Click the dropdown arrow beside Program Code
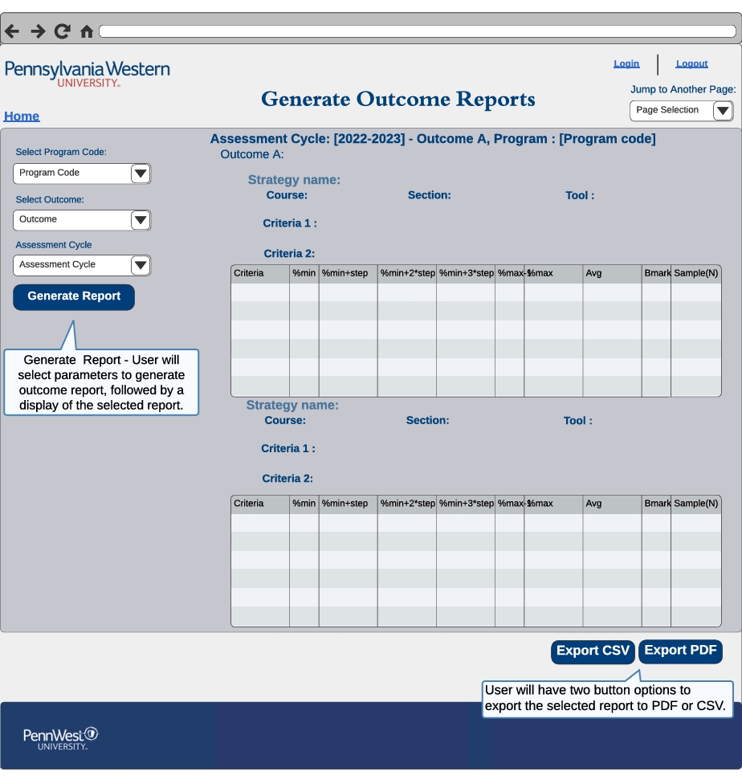Screen dimensions: 742x784 (140, 173)
